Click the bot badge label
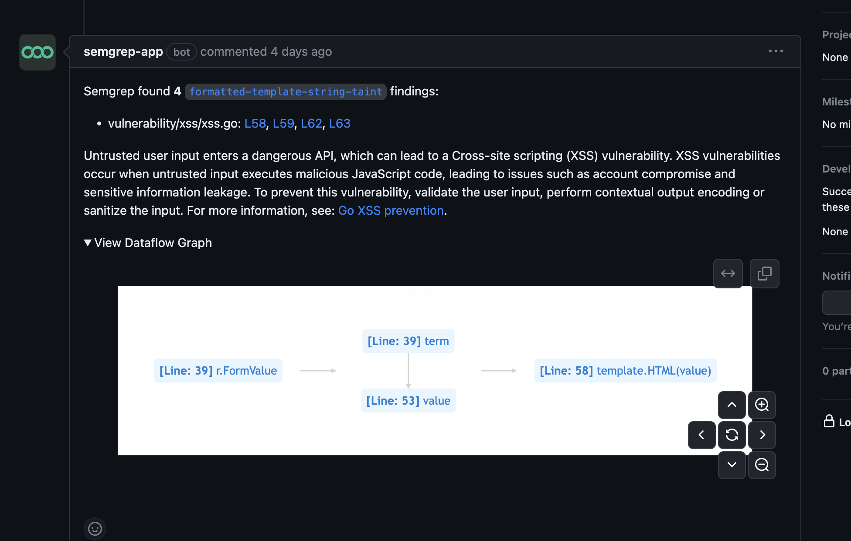Viewport: 851px width, 541px height. [x=181, y=52]
